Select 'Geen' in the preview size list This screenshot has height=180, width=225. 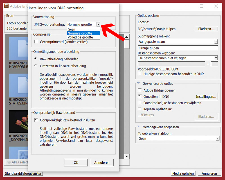click(x=83, y=29)
